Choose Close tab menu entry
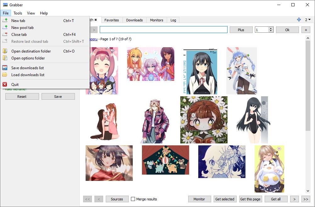315x207 pixels. (45, 34)
